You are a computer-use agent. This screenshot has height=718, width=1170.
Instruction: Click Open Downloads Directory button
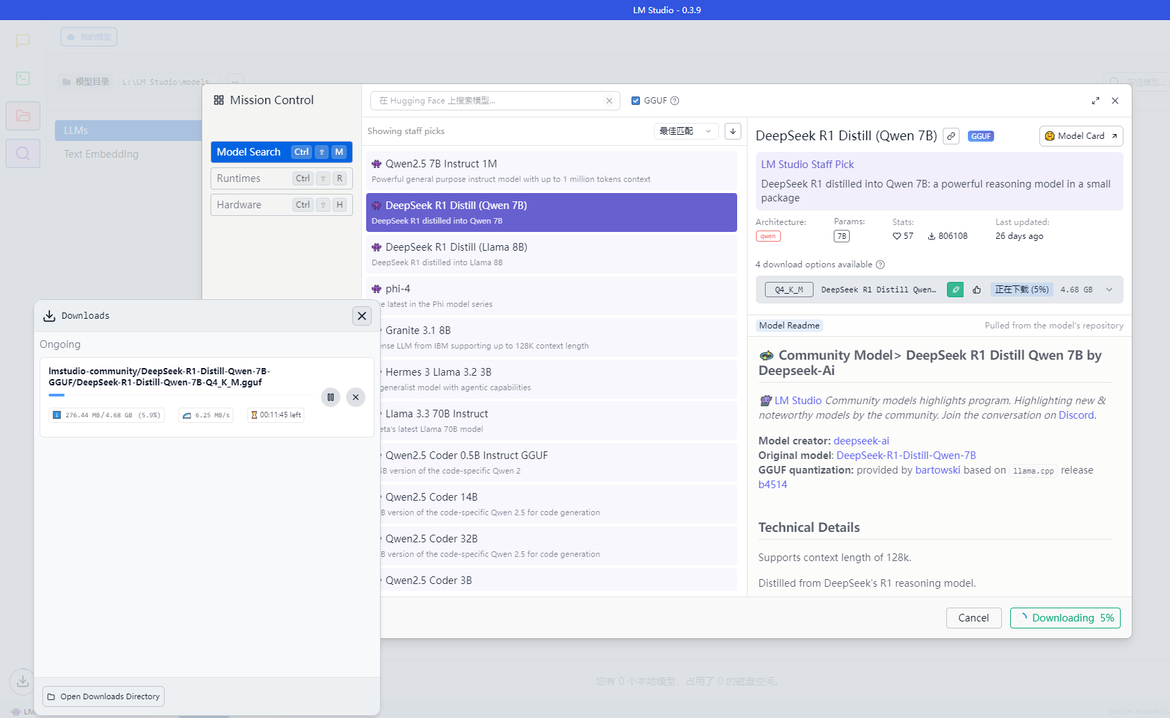point(104,696)
